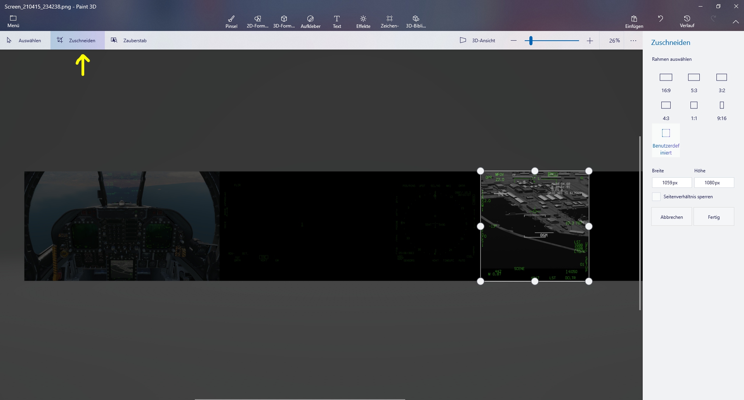Image resolution: width=744 pixels, height=400 pixels.
Task: Click the zoom slider handle
Action: [x=531, y=40]
